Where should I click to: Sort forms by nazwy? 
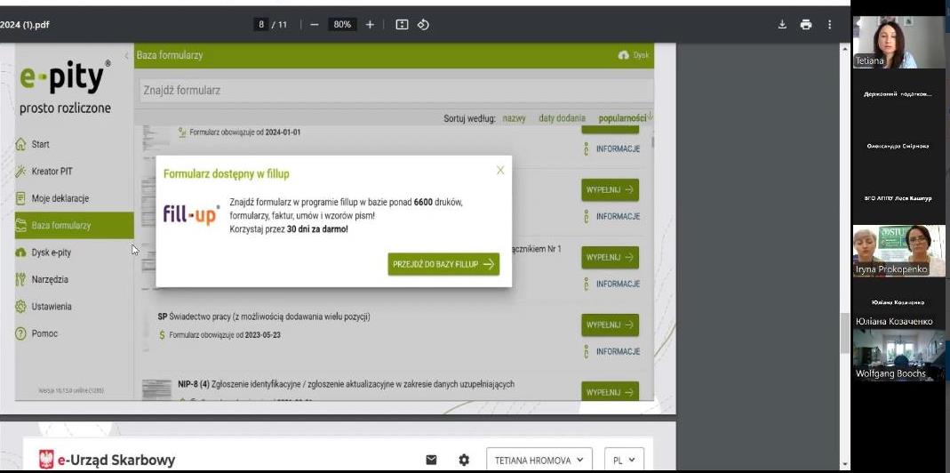(514, 119)
